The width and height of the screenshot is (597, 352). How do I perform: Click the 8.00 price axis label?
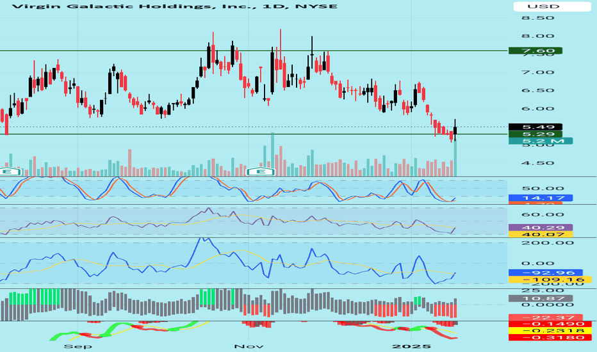coord(537,36)
